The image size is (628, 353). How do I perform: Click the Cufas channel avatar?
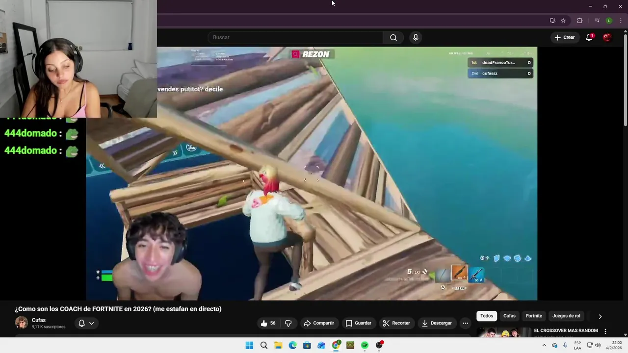click(22, 323)
